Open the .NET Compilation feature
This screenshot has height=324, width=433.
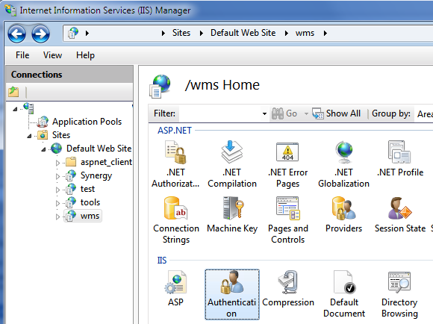[232, 164]
